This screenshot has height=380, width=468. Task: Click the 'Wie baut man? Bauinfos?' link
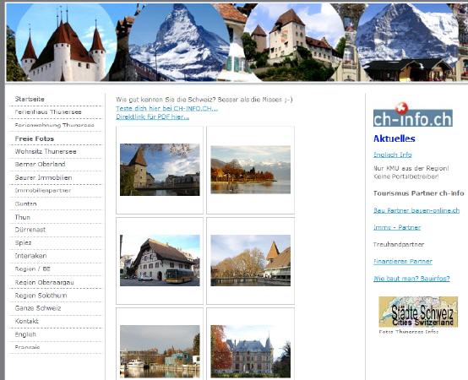coord(411,279)
